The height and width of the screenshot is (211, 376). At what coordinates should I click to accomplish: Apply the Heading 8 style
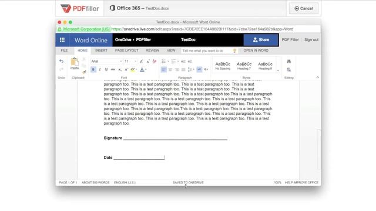click(x=265, y=66)
